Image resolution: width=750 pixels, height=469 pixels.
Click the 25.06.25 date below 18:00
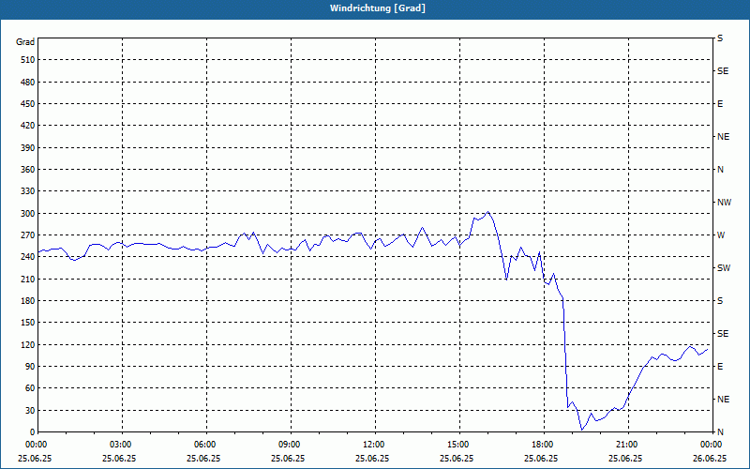pyautogui.click(x=541, y=459)
